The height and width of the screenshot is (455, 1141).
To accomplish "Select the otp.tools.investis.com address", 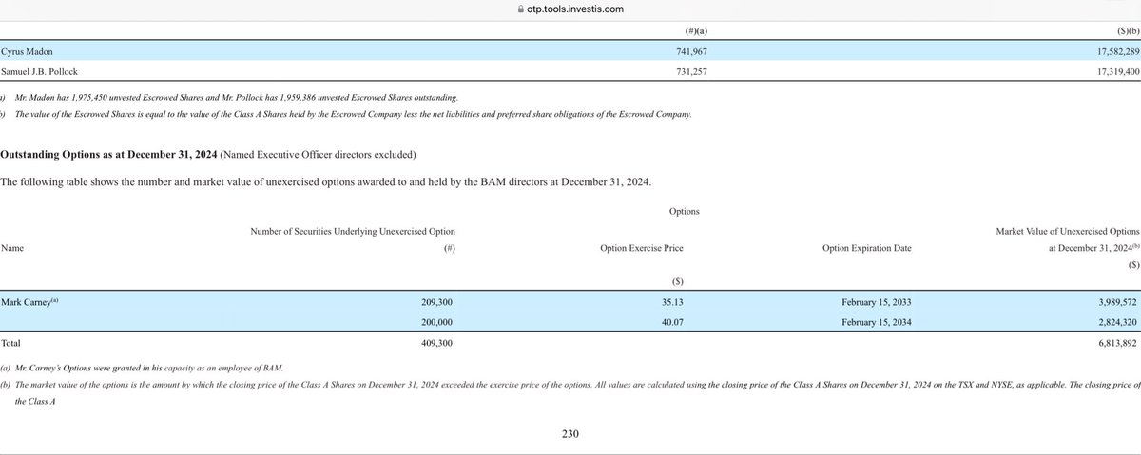I will pyautogui.click(x=577, y=9).
